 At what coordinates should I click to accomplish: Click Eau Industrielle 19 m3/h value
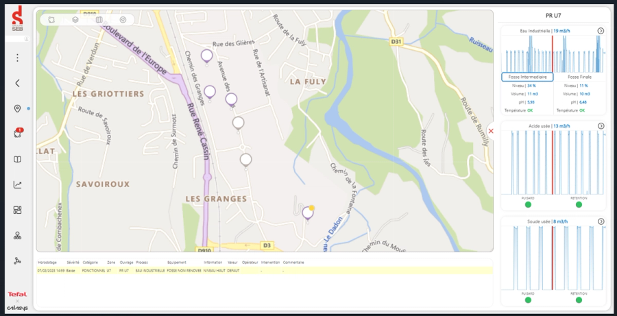click(562, 31)
